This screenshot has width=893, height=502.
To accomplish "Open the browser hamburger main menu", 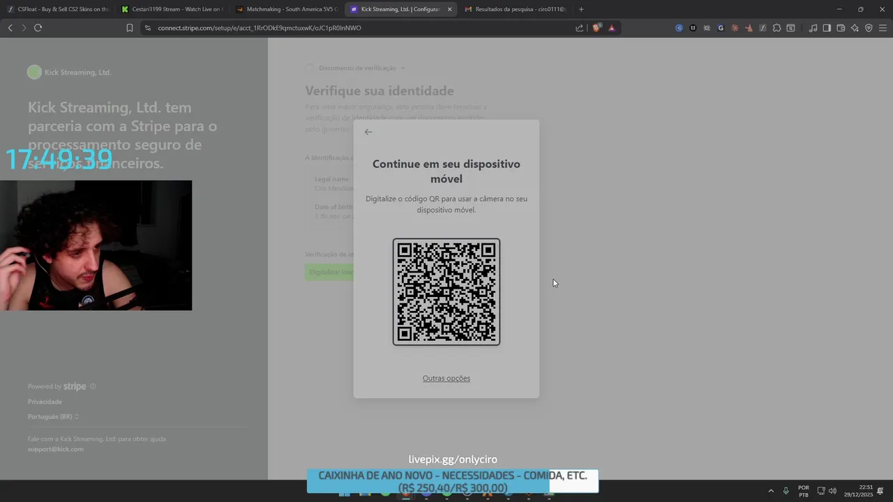I will tap(883, 28).
